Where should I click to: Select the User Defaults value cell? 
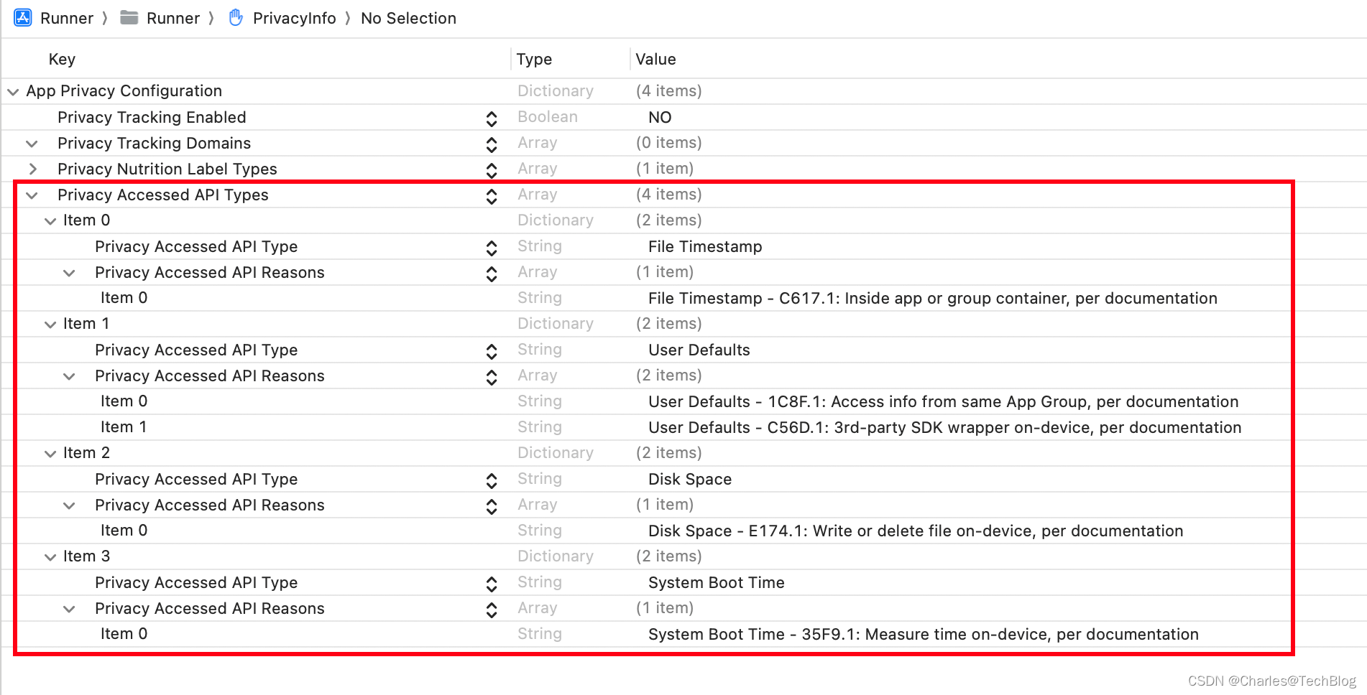coord(699,350)
